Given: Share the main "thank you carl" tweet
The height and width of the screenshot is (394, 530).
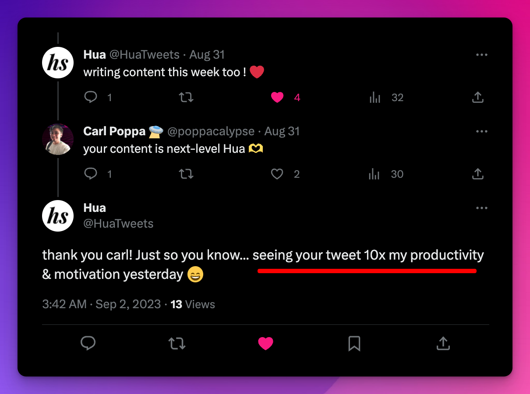Looking at the screenshot, I should coord(443,344).
